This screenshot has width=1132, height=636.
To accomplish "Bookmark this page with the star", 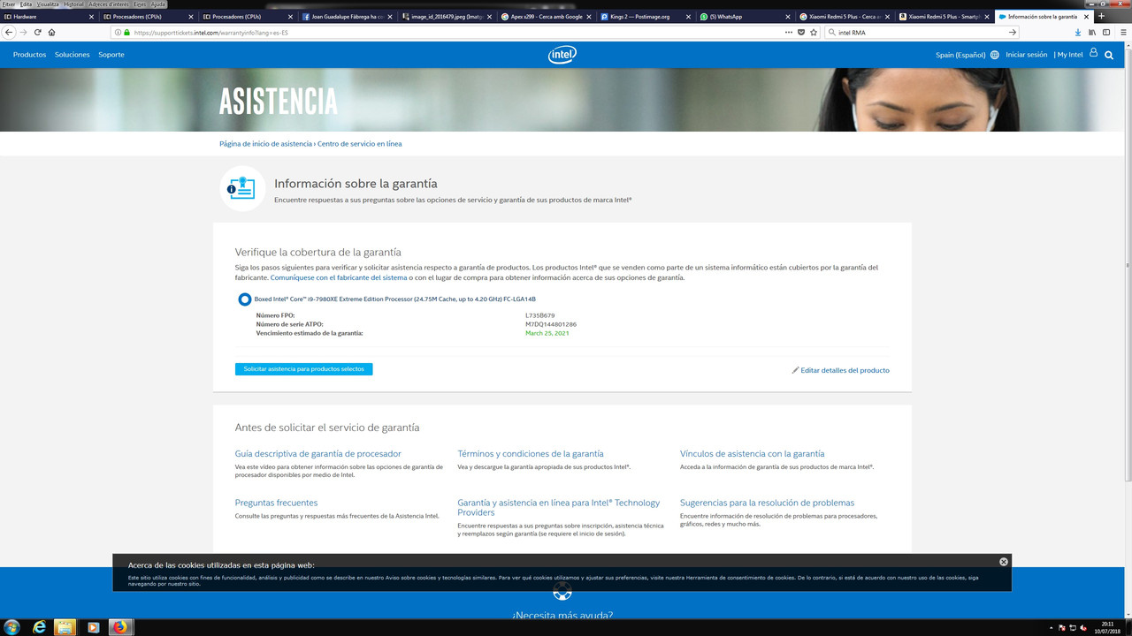I will 814,32.
